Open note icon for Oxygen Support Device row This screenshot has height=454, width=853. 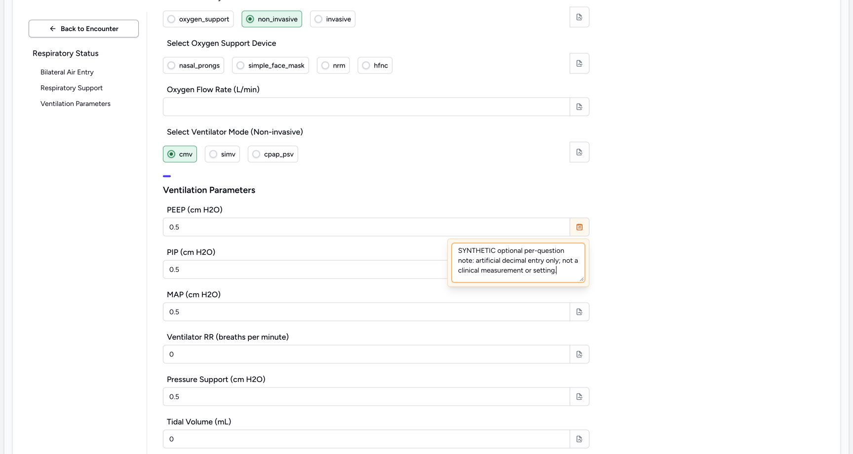(x=579, y=64)
